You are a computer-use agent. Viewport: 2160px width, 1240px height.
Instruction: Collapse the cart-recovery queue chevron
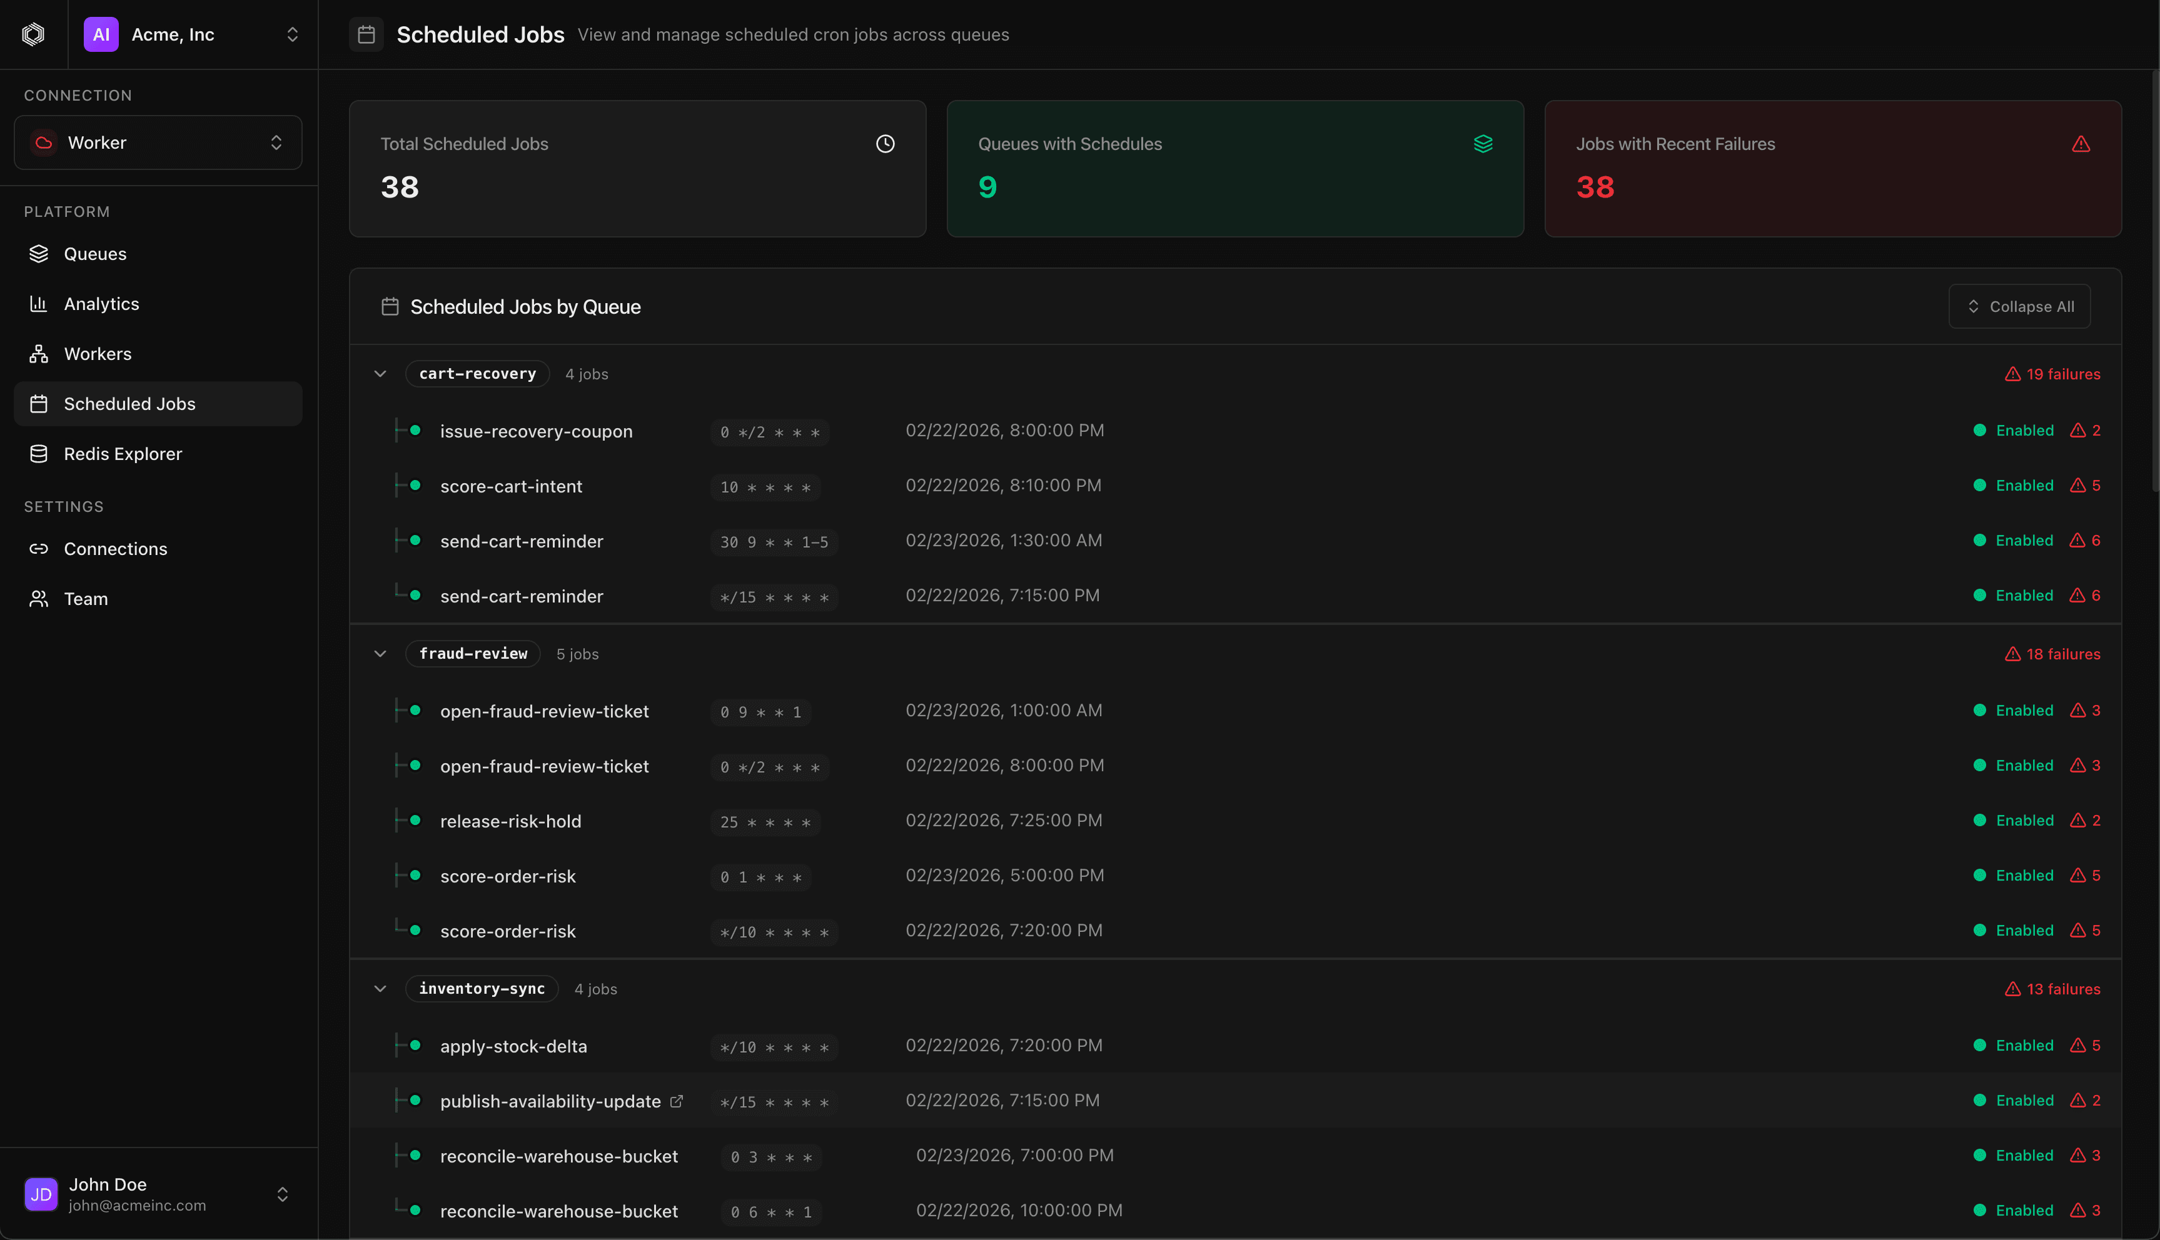coord(380,373)
